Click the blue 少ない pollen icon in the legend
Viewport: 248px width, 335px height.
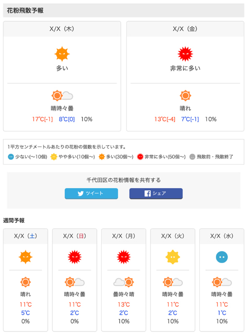(11, 159)
